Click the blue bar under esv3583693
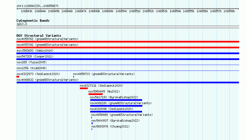247x140 pixels. pos(128,53)
